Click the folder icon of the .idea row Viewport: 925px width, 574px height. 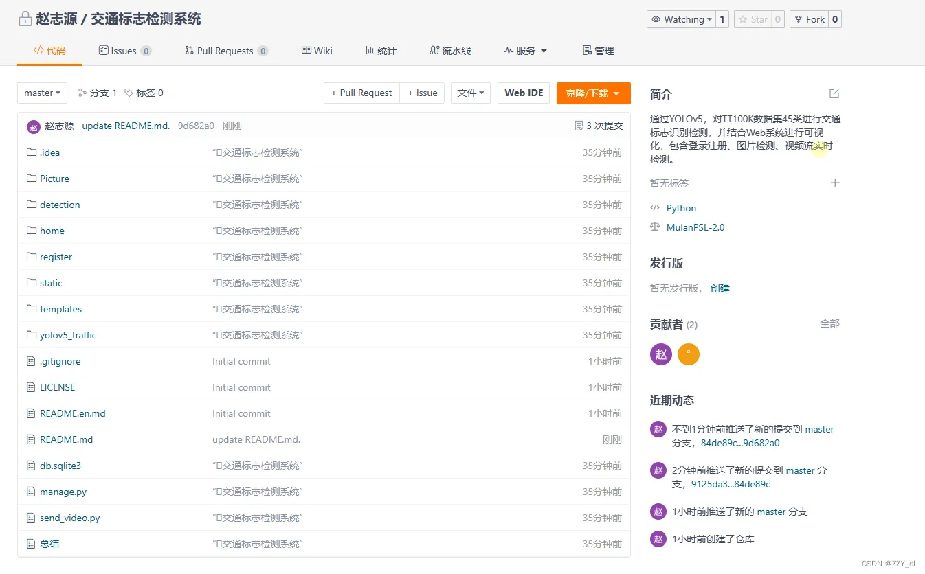coord(31,152)
